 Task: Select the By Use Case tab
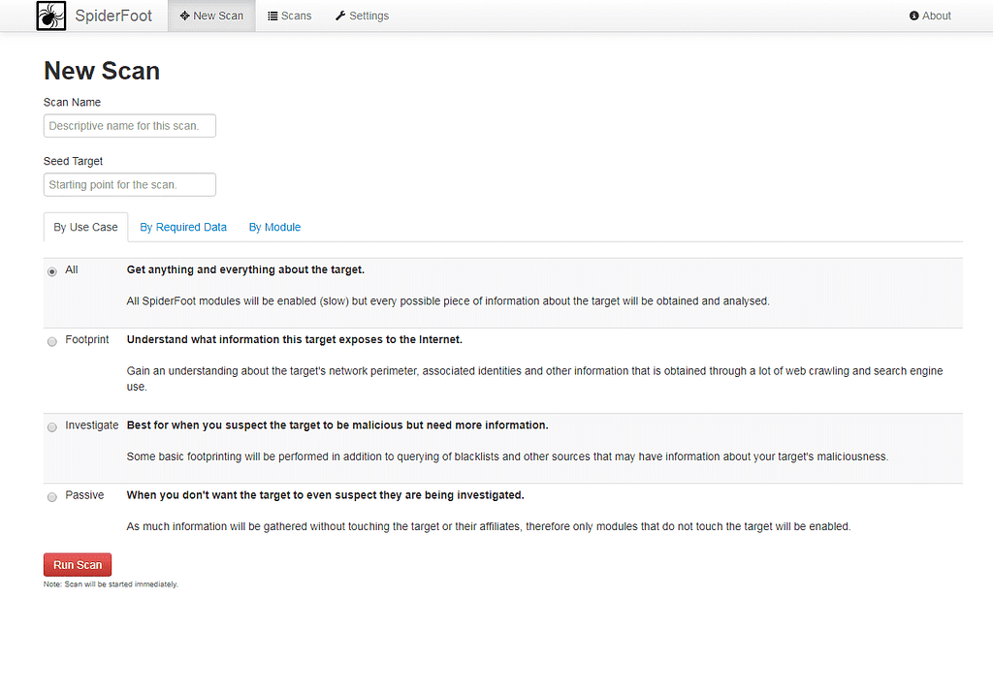coord(85,228)
